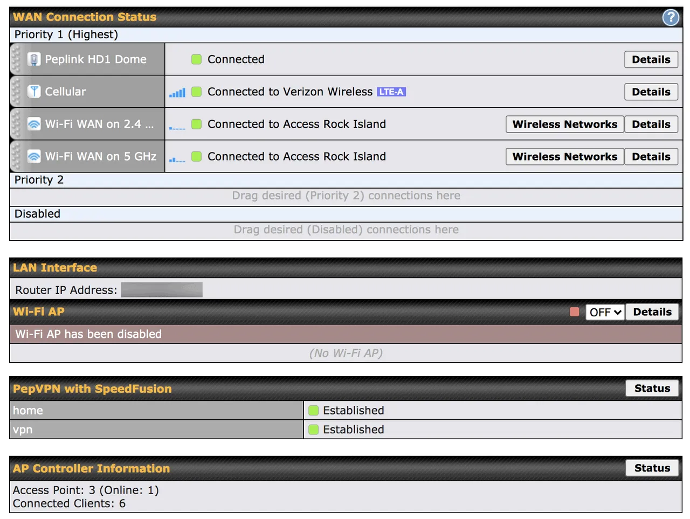Click the red Wi-Fi AP status indicator
This screenshot has height=519, width=690.
(575, 312)
